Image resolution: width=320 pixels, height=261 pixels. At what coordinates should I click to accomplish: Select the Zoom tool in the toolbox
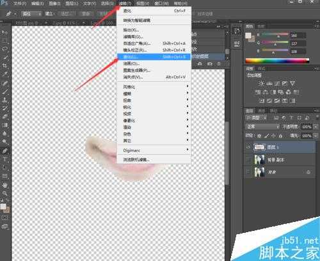(x=4, y=193)
